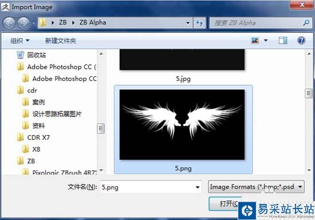
Task: Close the Import Image dialog
Action: tap(302, 5)
